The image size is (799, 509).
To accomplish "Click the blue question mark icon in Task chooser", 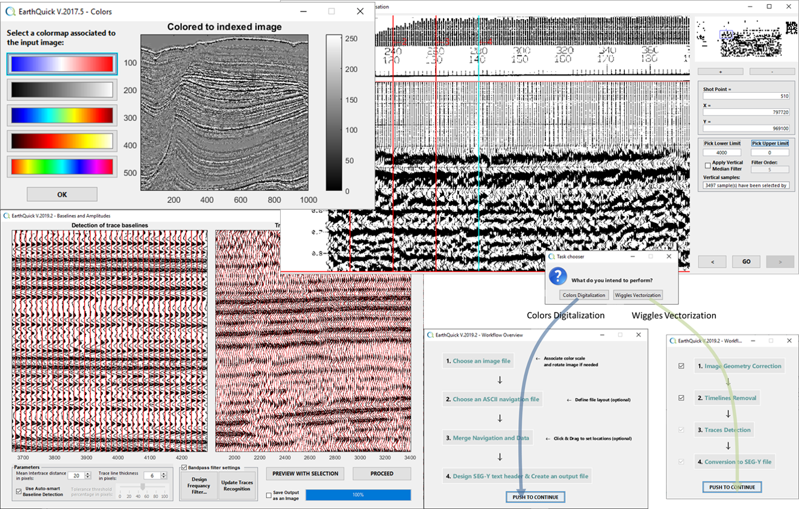I will tap(559, 276).
